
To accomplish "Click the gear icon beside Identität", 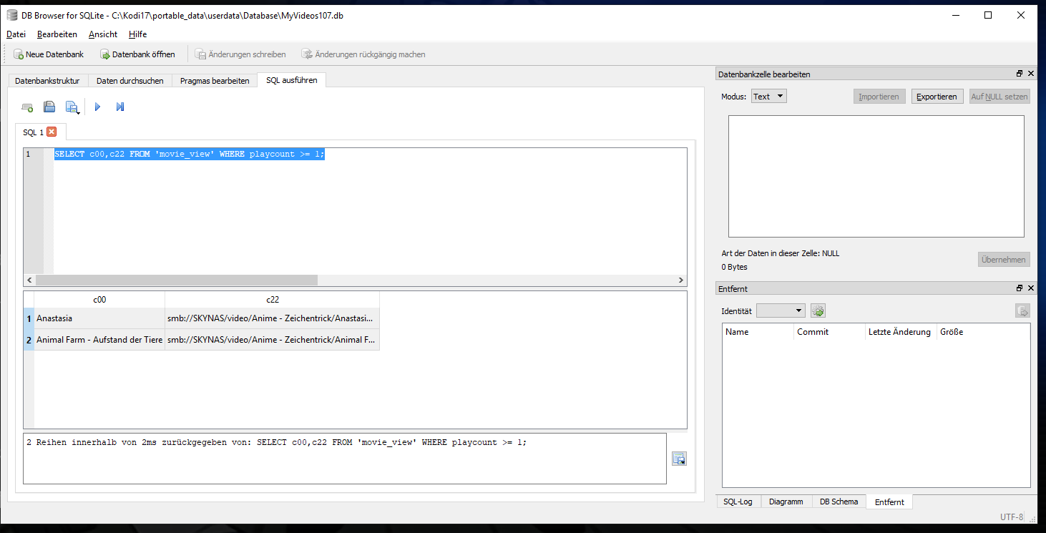I will 818,310.
